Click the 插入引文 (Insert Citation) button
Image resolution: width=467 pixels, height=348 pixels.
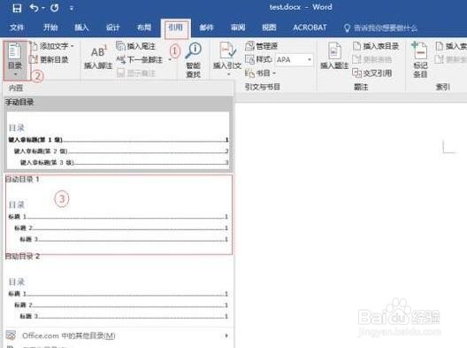227,58
